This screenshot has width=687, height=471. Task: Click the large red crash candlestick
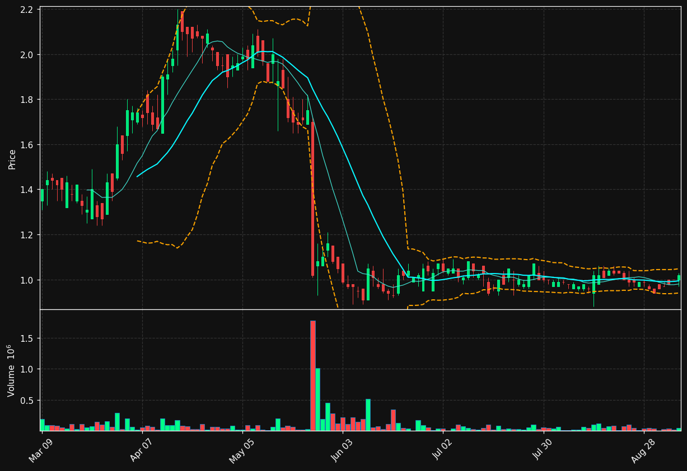313,199
